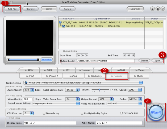Click the user account icon
This screenshot has height=129, width=167.
152,9
